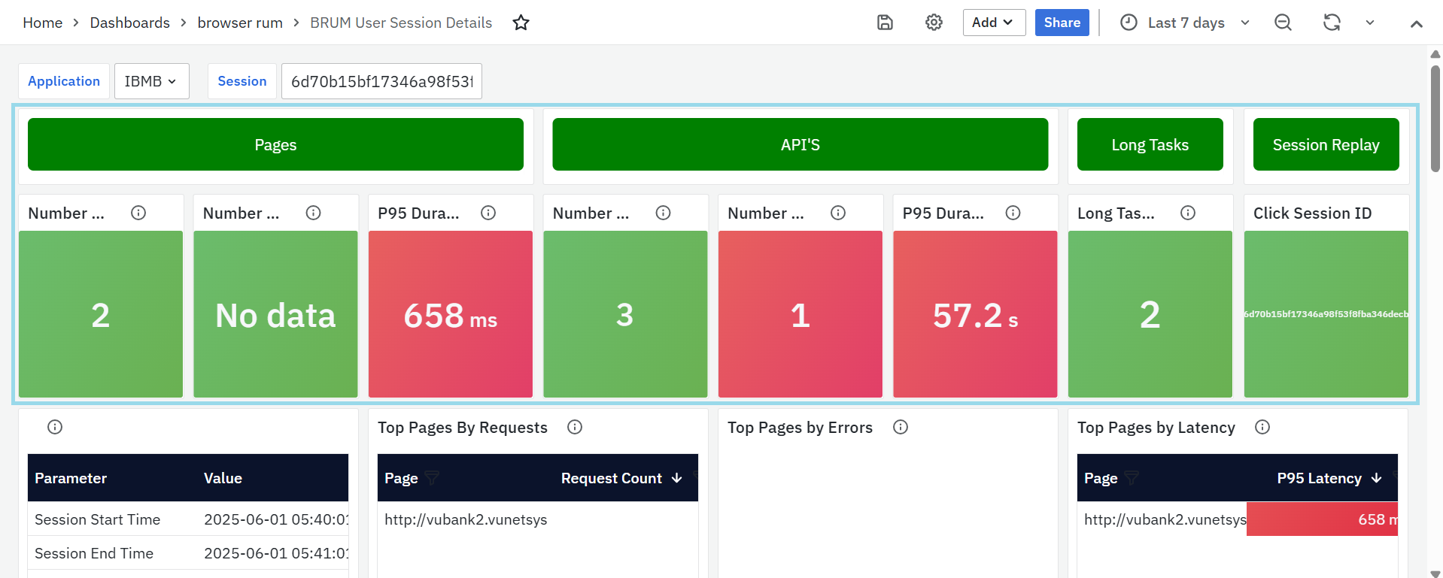This screenshot has height=578, width=1443.
Task: Click the Session ID input field
Action: (381, 81)
